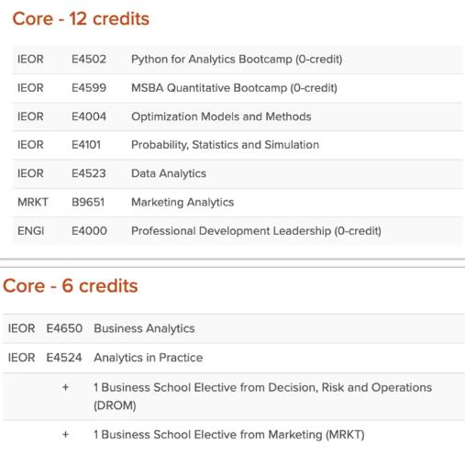Select the MSBA Quantitative Bootcamp course
Viewport: 465px width, 455px height.
coord(234,88)
